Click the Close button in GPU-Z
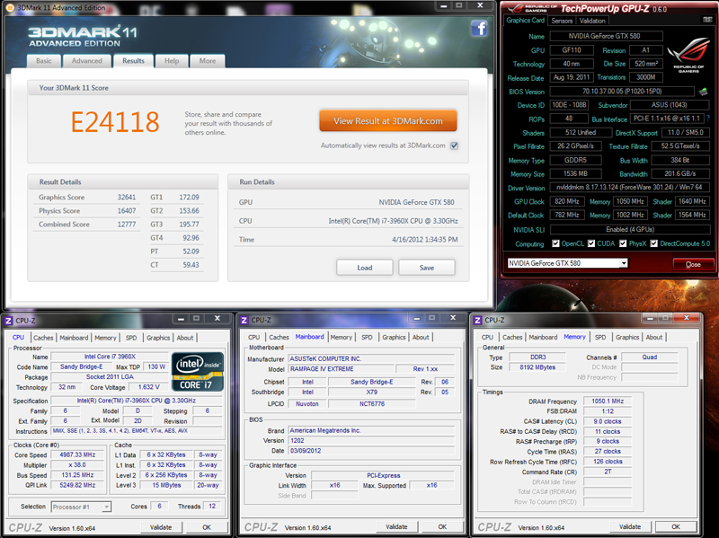This screenshot has width=719, height=538. coord(693,264)
